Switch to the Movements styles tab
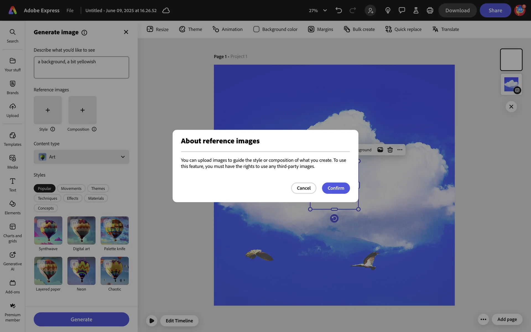This screenshot has height=332, width=531. (71, 188)
